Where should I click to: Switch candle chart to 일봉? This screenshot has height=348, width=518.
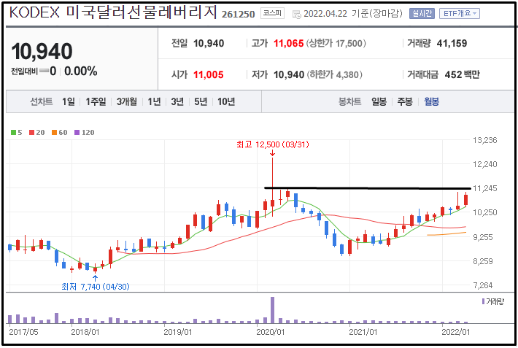point(379,101)
